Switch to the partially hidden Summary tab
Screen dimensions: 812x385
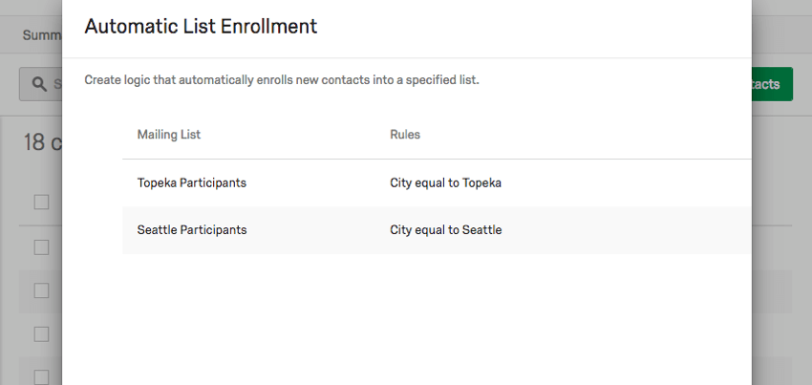[x=42, y=35]
